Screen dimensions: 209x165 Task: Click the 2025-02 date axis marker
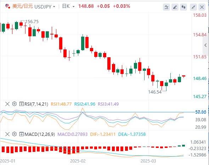point(78,161)
